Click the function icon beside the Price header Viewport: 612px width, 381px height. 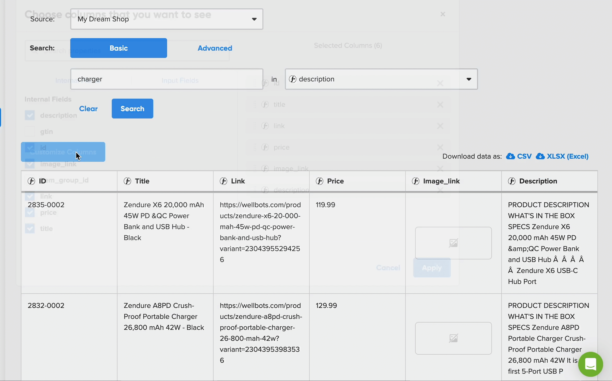(x=320, y=181)
